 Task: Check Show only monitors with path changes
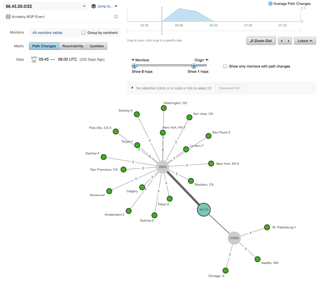pyautogui.click(x=225, y=66)
